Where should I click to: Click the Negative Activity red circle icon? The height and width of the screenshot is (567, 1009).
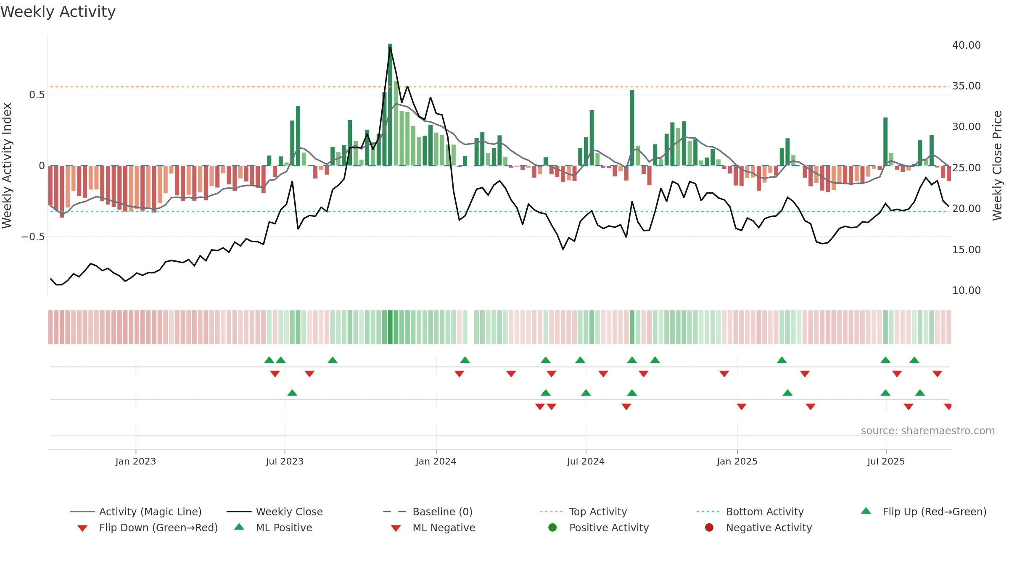[x=709, y=528]
